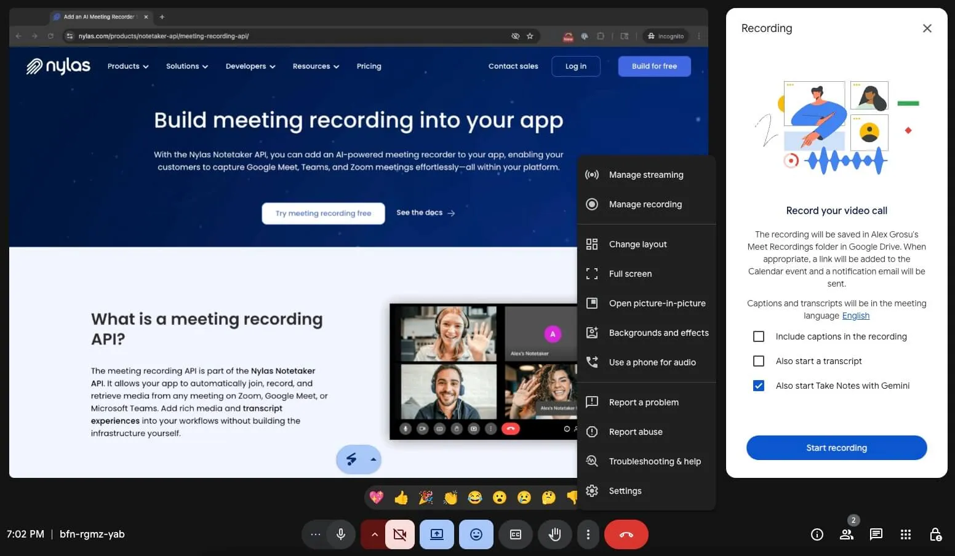Close the Recording side panel
This screenshot has height=556, width=955.
point(927,28)
